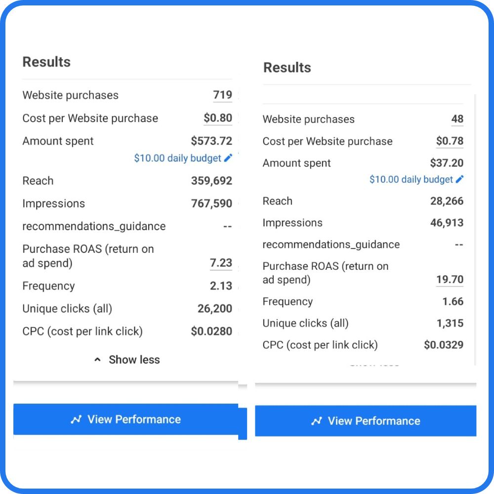494x494 pixels.
Task: Click pencil icon beside right daily budget
Action: [x=459, y=179]
